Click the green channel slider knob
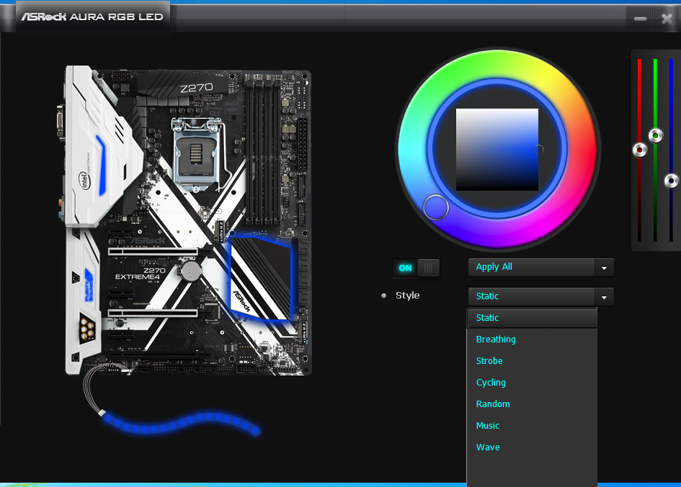The height and width of the screenshot is (487, 681). click(655, 136)
